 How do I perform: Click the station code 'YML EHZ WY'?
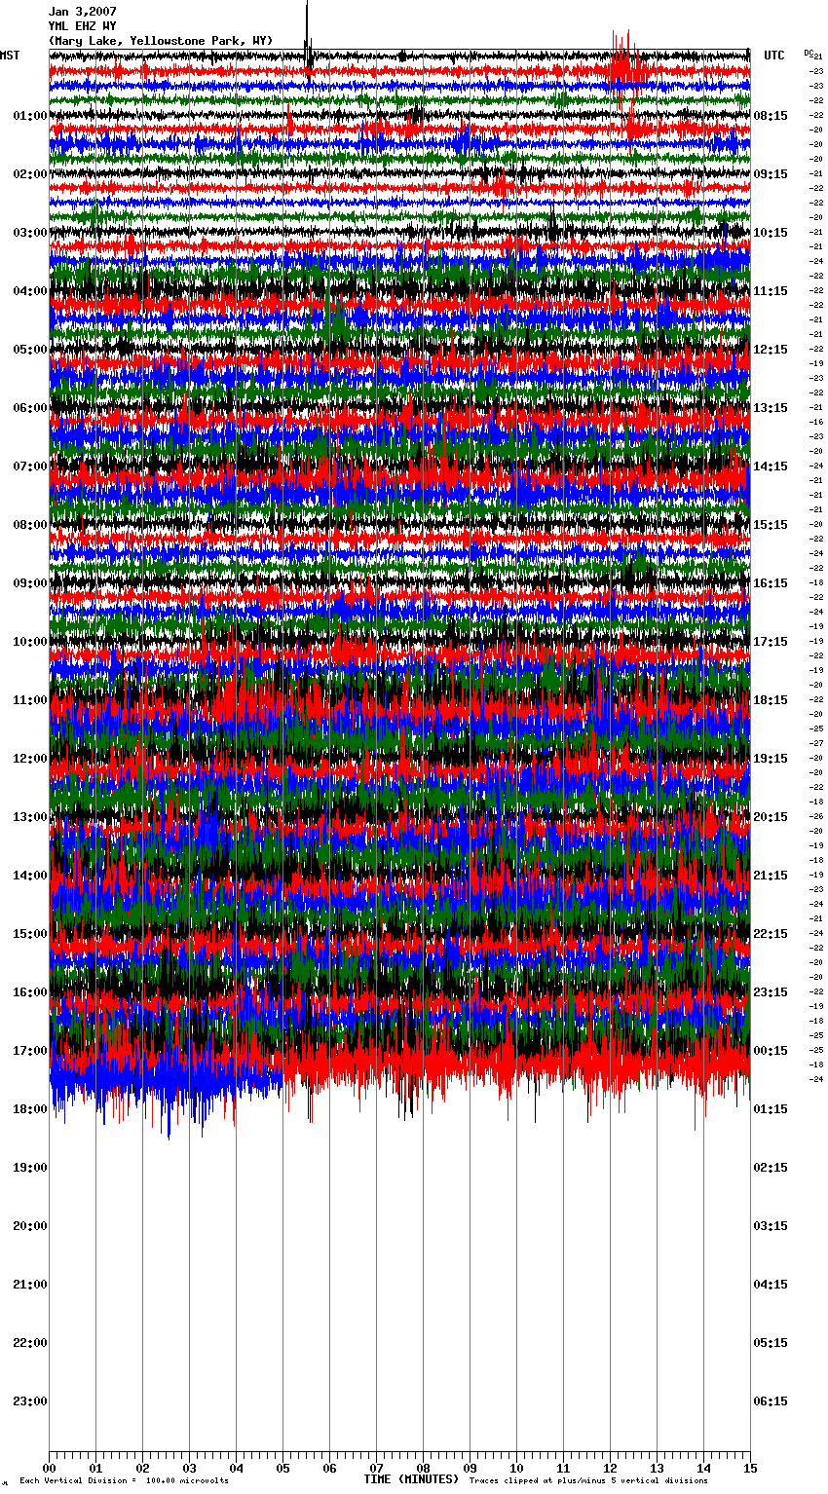point(83,26)
